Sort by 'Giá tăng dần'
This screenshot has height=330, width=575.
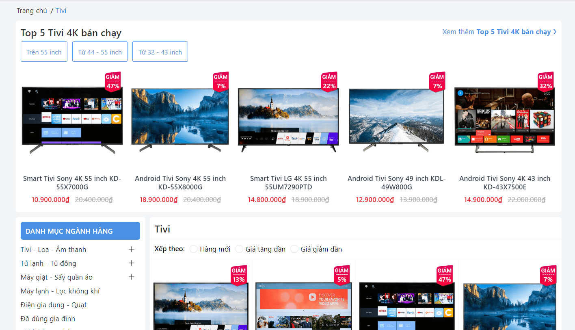[239, 249]
